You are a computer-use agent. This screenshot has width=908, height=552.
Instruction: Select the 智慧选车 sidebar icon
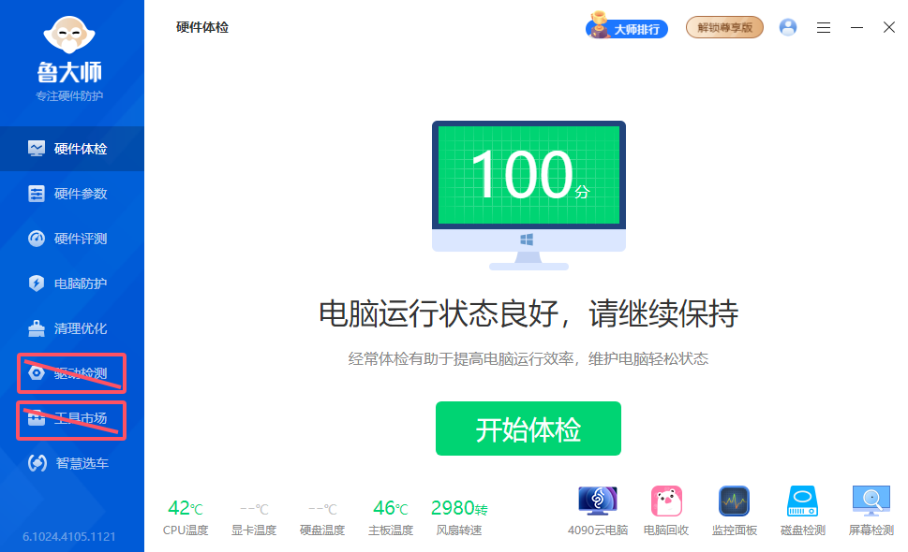click(x=71, y=464)
